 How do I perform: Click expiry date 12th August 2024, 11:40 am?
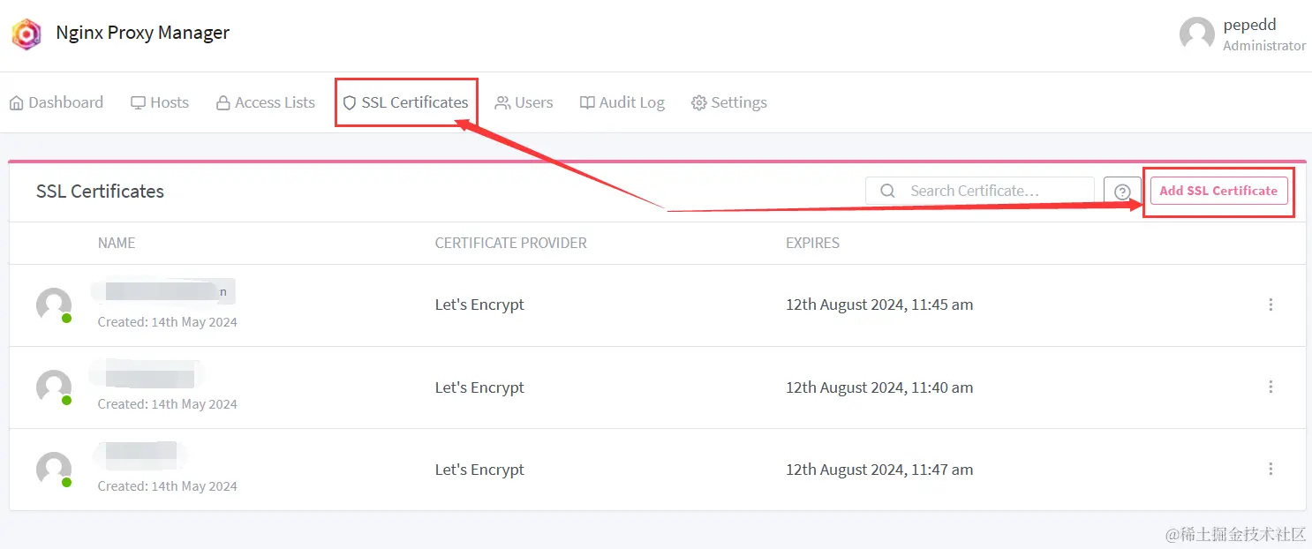click(x=879, y=387)
